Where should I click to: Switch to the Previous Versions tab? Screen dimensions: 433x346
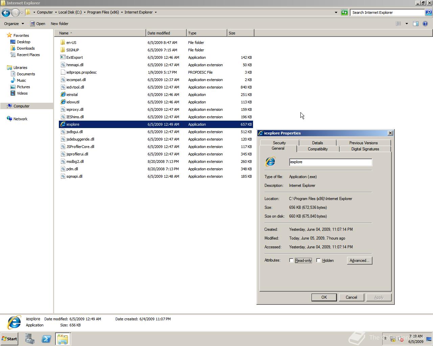pyautogui.click(x=364, y=143)
